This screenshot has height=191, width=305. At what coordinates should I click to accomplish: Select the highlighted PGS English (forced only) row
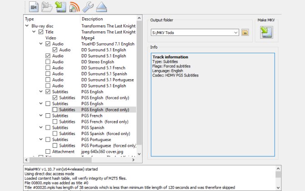tap(94, 110)
